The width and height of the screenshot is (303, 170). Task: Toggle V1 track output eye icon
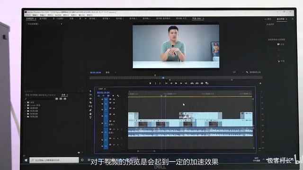114,121
